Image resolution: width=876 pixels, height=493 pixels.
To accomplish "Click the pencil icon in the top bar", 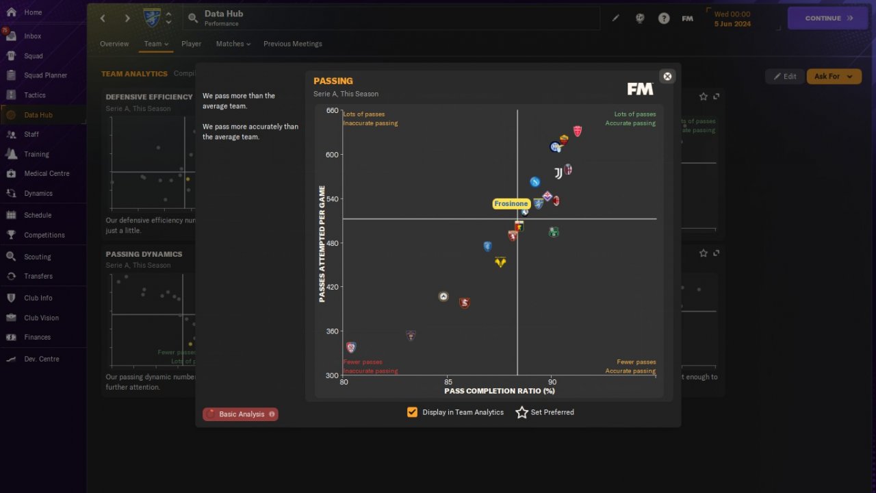I will 616,18.
